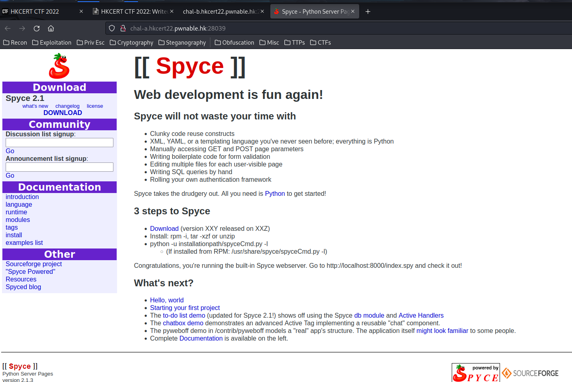
Task: Reload the current page
Action: (x=37, y=28)
